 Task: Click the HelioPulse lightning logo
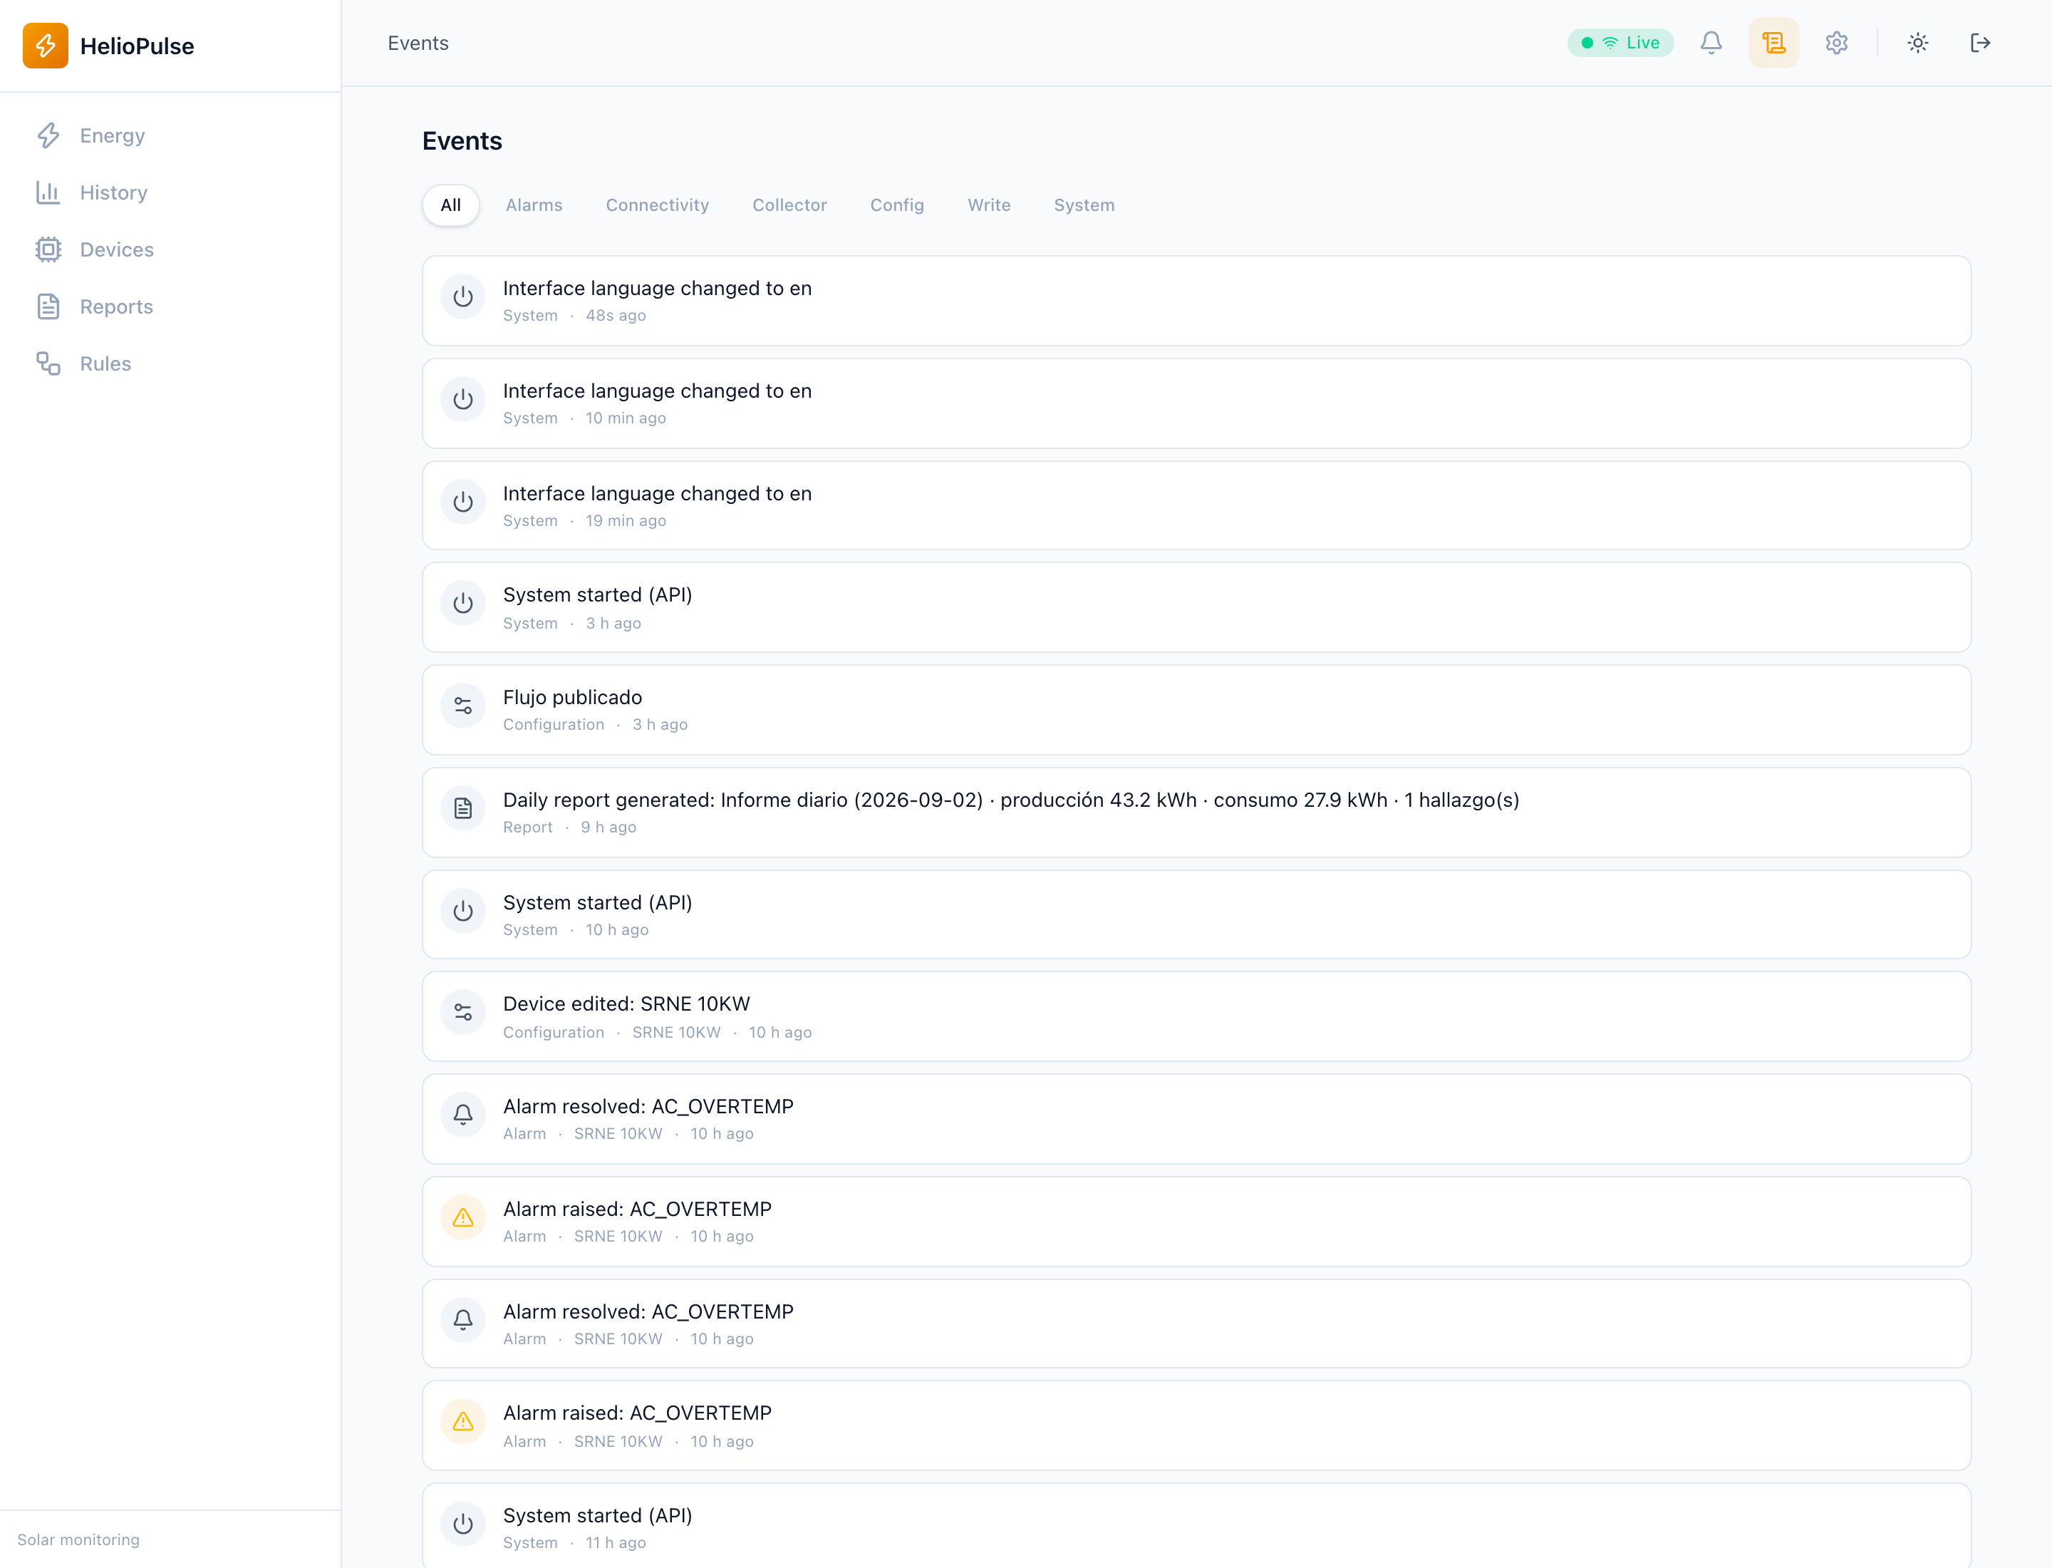pyautogui.click(x=45, y=45)
